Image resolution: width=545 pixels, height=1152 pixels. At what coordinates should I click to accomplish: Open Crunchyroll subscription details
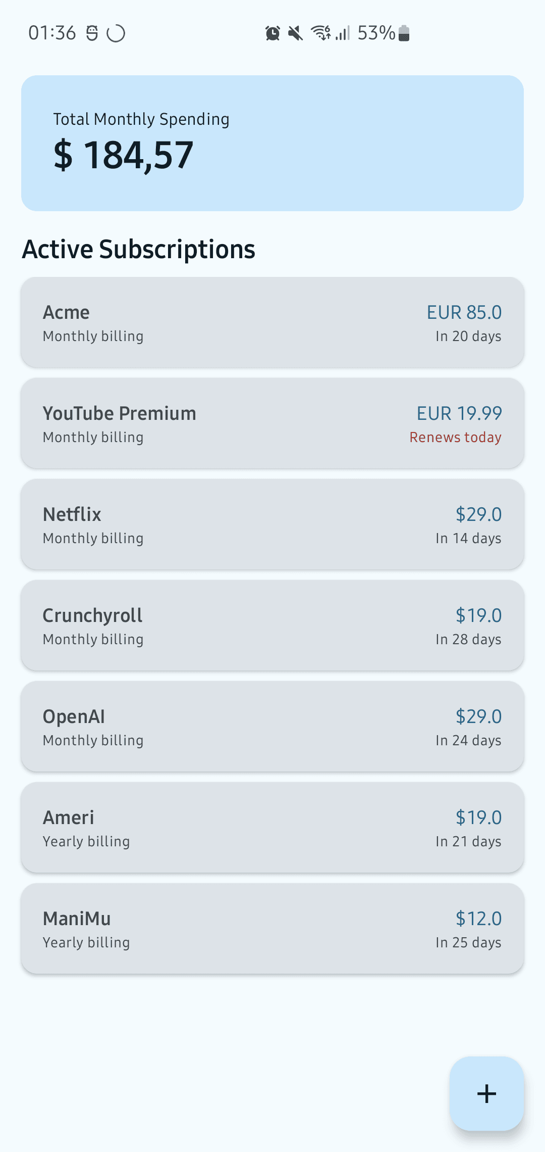272,626
